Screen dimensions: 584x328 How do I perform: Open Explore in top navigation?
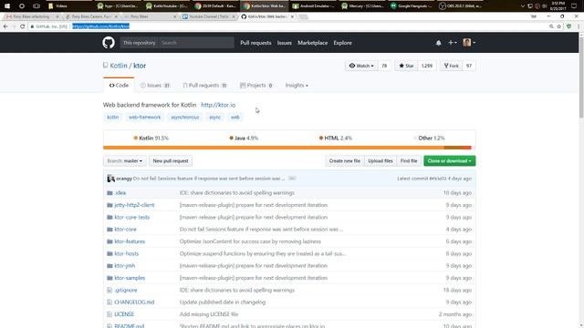pos(343,43)
